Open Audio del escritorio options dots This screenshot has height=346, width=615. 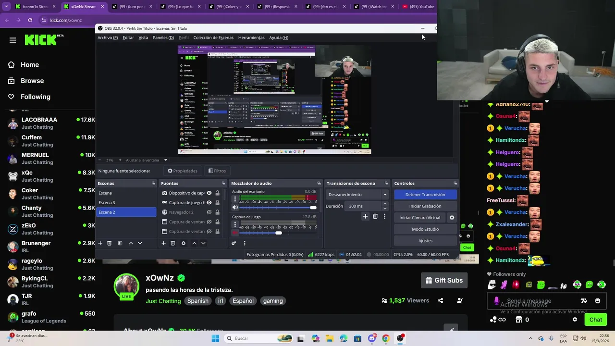tap(235, 199)
